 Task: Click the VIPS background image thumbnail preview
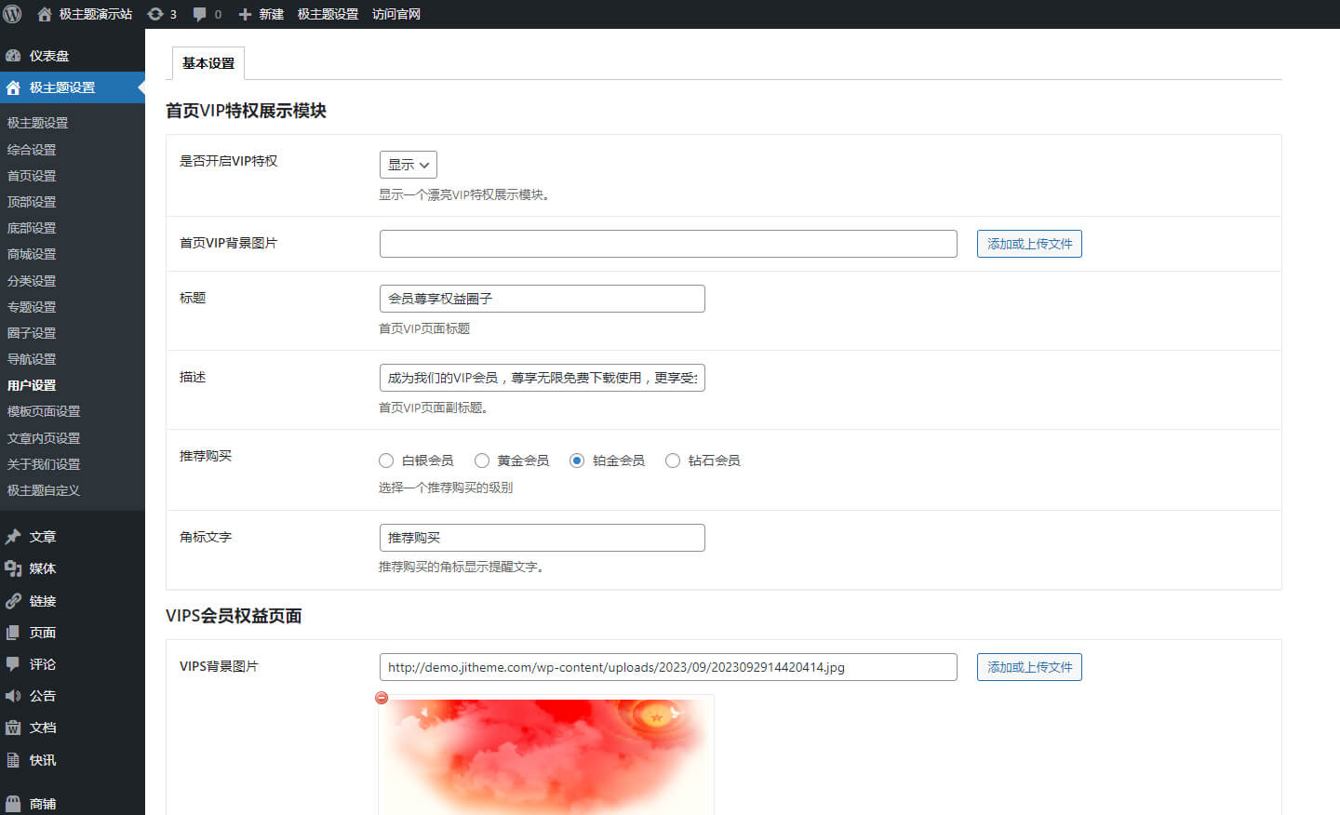point(546,755)
